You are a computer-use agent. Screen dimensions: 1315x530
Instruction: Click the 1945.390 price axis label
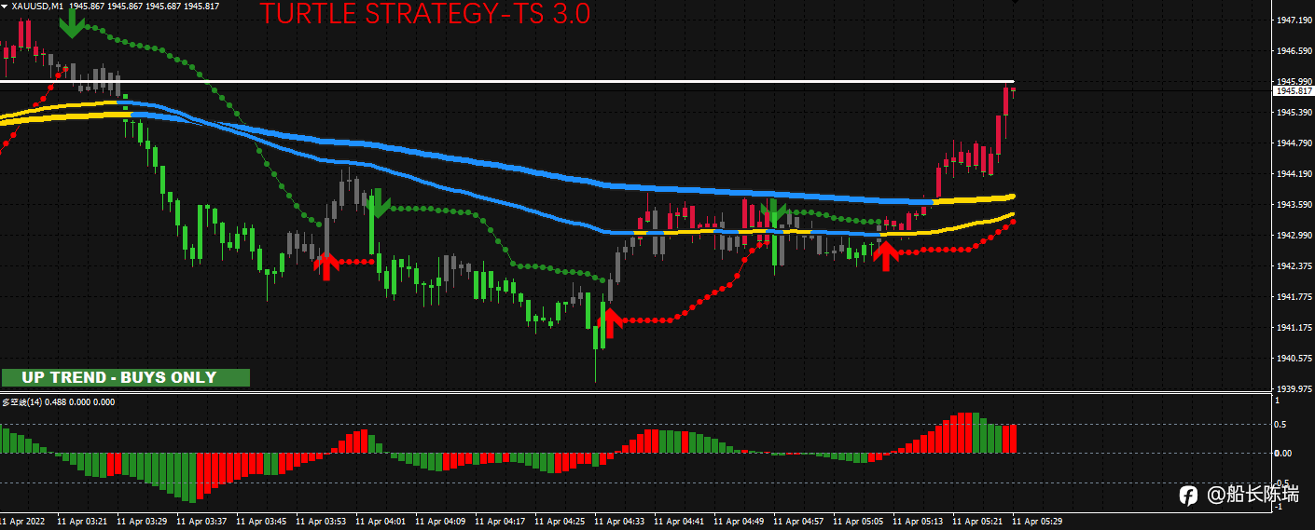[1293, 112]
